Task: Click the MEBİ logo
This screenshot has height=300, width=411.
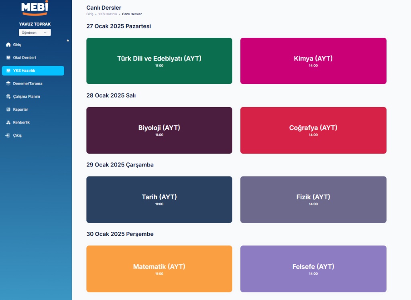Action: coord(35,8)
